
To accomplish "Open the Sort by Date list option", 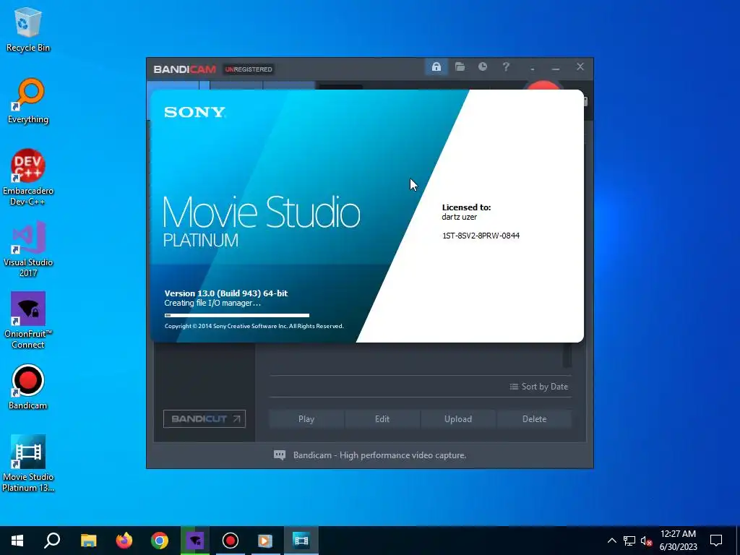I will coord(539,387).
